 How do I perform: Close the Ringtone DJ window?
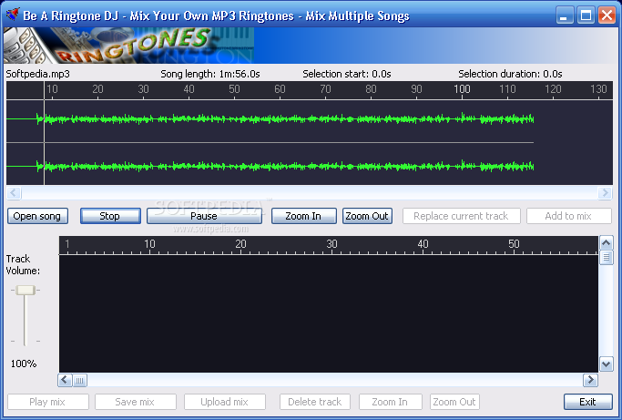[x=607, y=15]
